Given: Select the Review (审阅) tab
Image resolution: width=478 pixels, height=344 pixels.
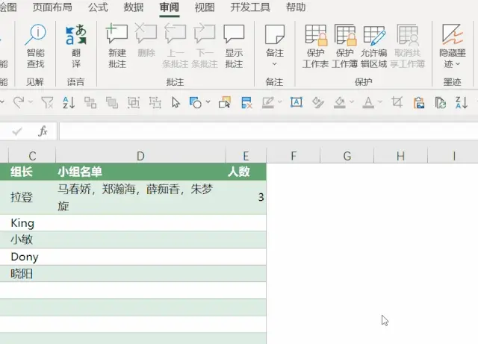Looking at the screenshot, I should pyautogui.click(x=170, y=7).
